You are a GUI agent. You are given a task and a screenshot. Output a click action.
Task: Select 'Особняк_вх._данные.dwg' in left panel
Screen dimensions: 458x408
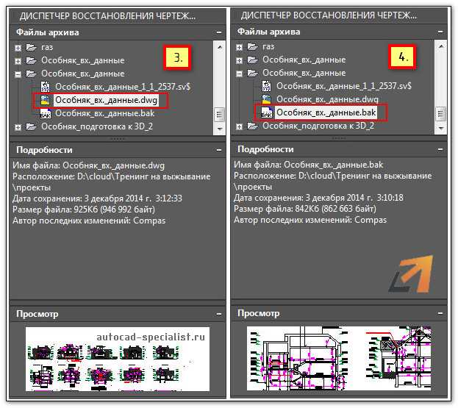(107, 100)
